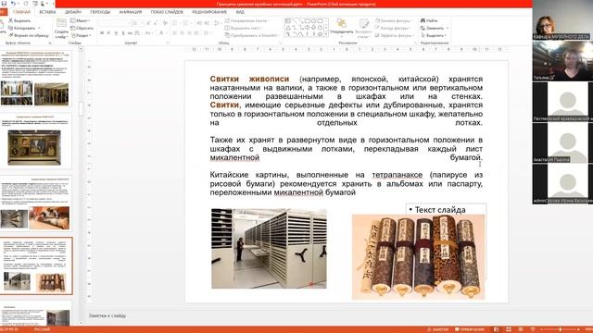Open Выделить select dropdown
The image size is (593, 333).
point(434,35)
